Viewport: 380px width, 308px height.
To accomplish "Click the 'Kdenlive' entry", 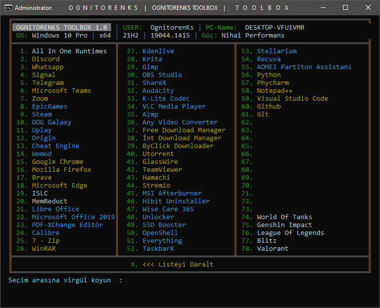I will pos(158,51).
